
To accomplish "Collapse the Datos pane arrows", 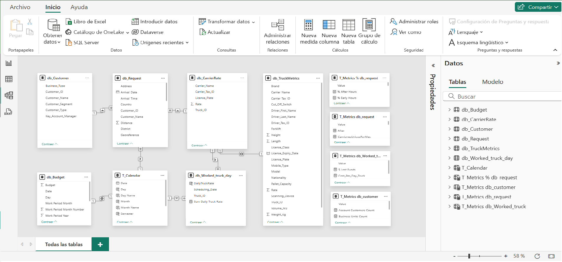I will click(558, 63).
